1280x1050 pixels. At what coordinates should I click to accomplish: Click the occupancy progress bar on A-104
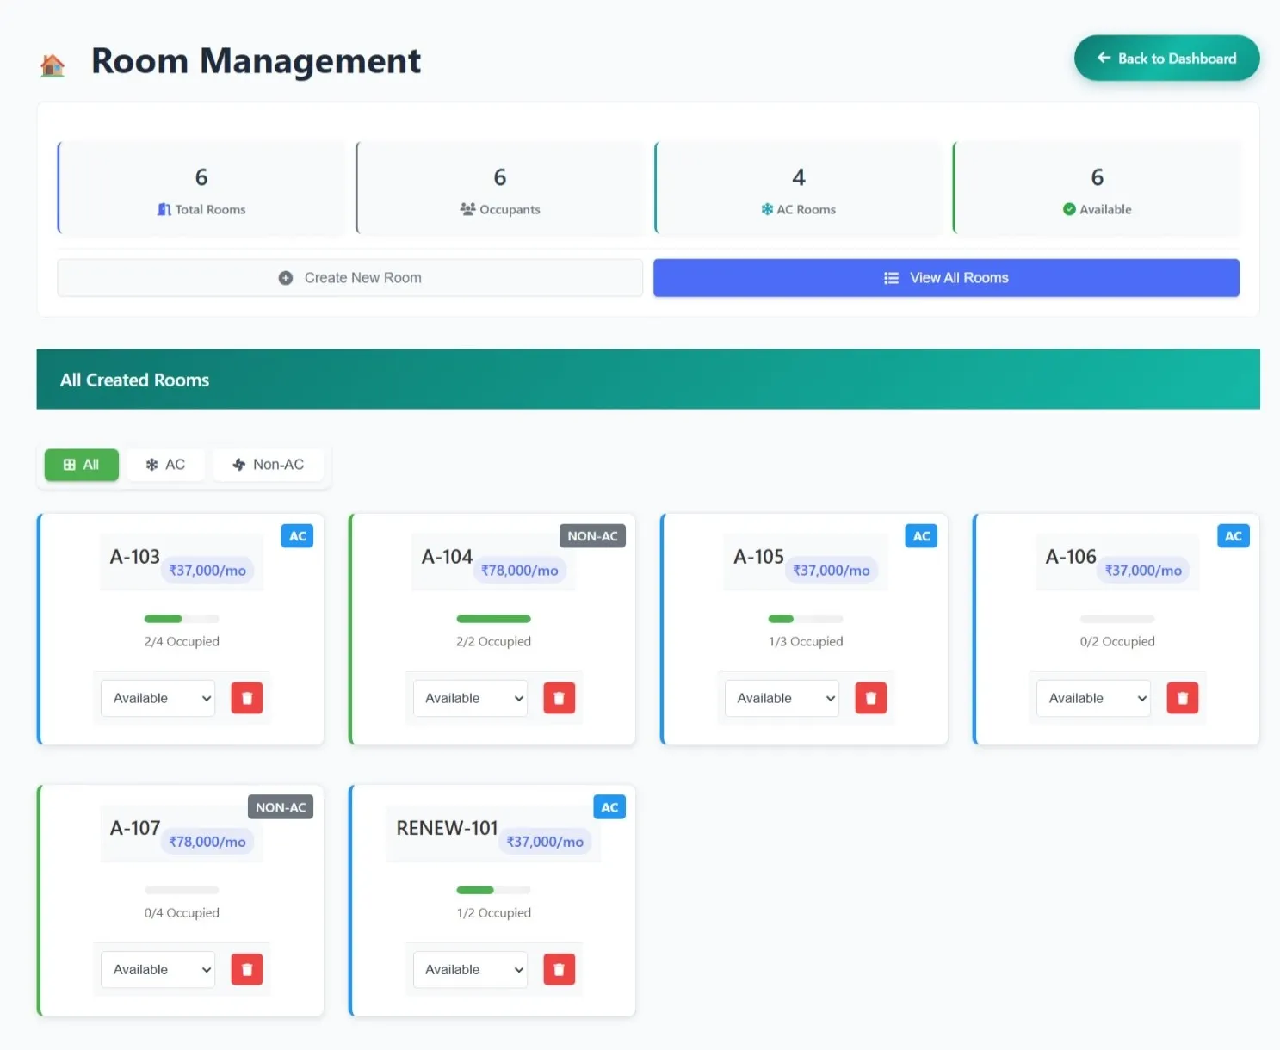[493, 618]
